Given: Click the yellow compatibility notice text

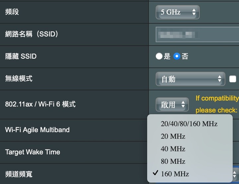Looking at the screenshot, I should point(217,104).
